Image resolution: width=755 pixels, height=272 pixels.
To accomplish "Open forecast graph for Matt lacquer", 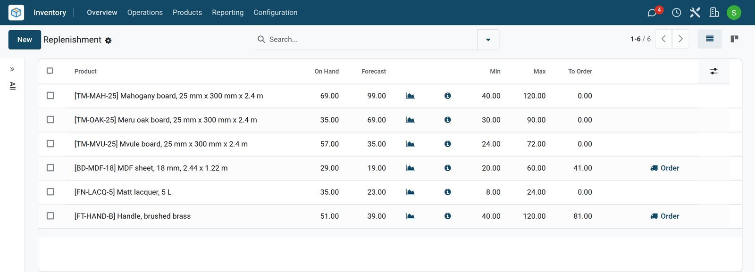I will click(411, 192).
